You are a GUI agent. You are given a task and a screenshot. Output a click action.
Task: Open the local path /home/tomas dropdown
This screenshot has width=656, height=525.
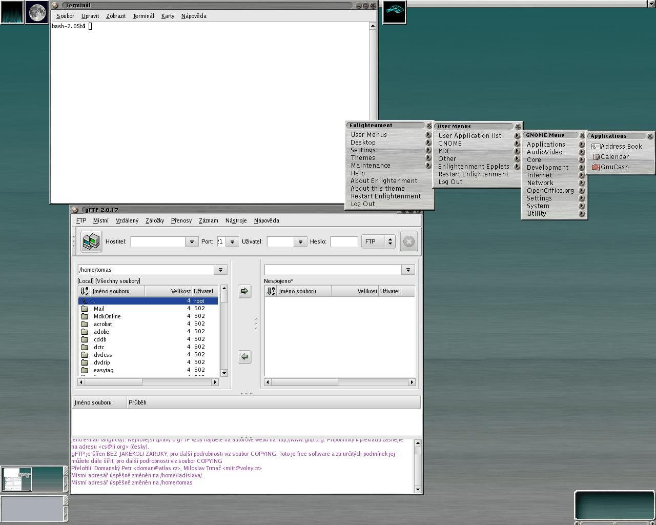220,270
